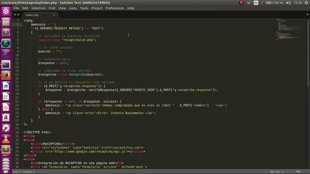310x174 pixels.
Task: Show the 15:58 clock calendar
Action: [297, 3]
